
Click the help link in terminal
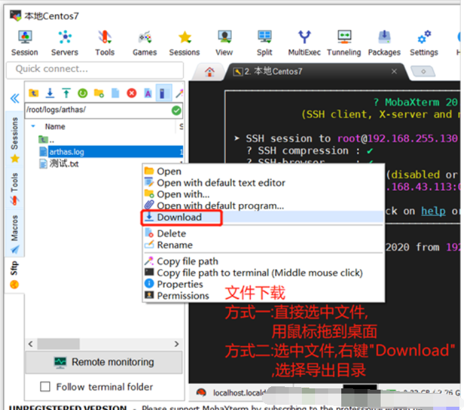433,211
